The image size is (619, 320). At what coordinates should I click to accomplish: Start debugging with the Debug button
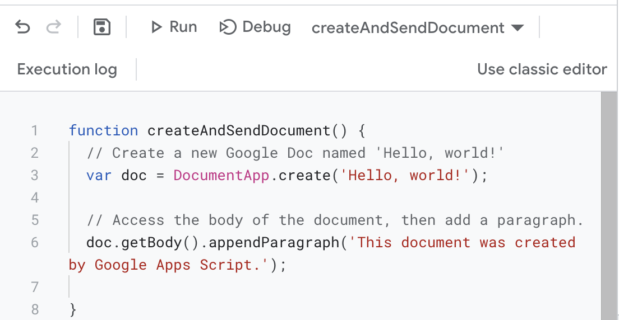click(x=255, y=27)
